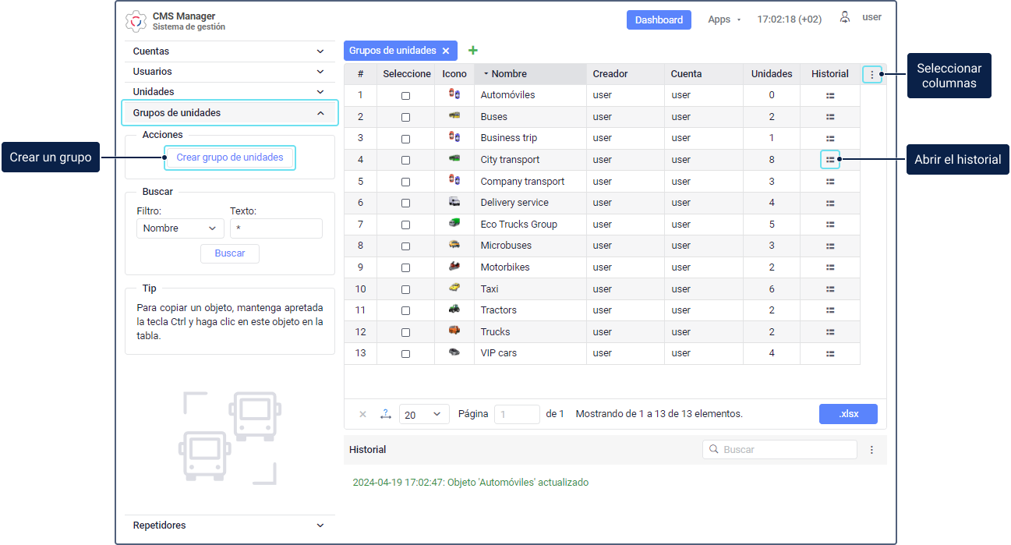
Task: Open the rows-per-page dropdown showing 20
Action: click(x=424, y=414)
